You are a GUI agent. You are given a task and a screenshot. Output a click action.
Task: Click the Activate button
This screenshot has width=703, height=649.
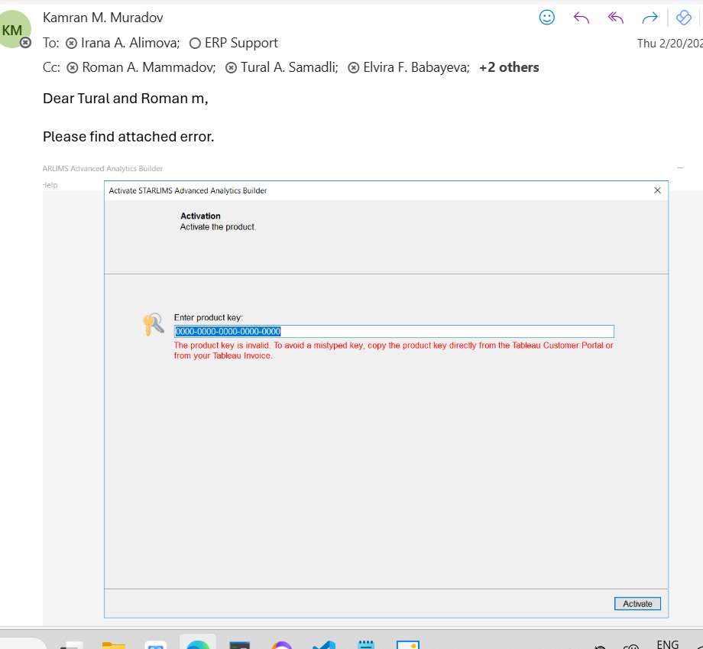tap(637, 604)
